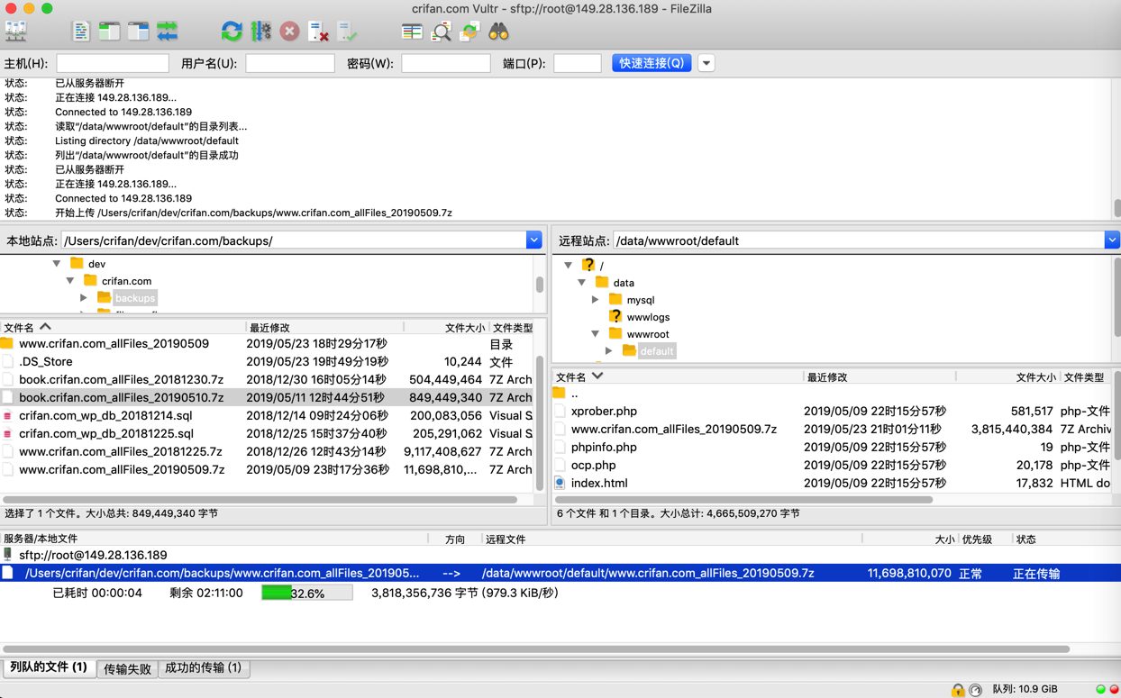Viewport: 1121px width, 698px height.
Task: Collapse the dev folder in local tree
Action: (57, 264)
